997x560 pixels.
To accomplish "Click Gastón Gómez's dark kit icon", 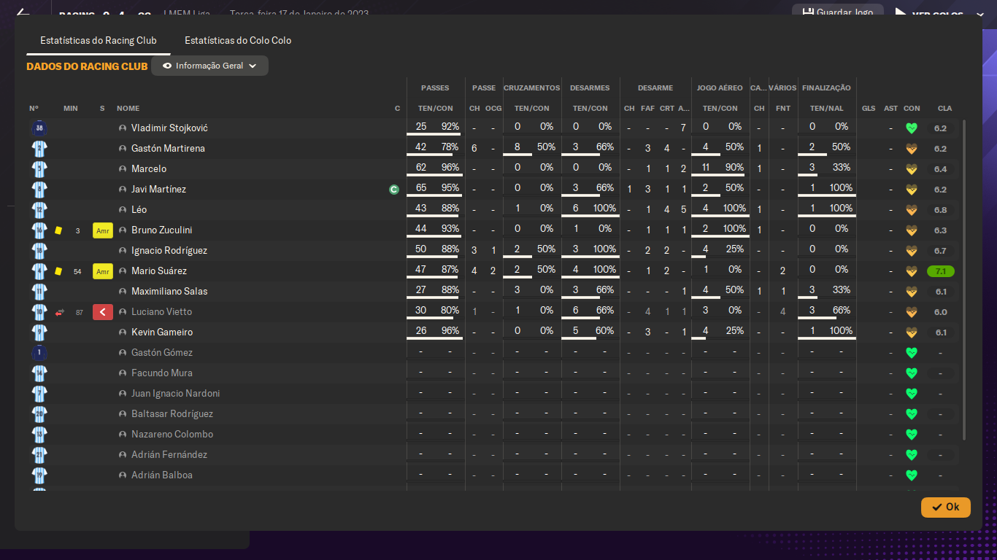I will pyautogui.click(x=39, y=352).
